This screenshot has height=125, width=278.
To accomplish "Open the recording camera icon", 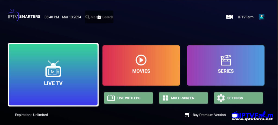I will (x=229, y=17).
